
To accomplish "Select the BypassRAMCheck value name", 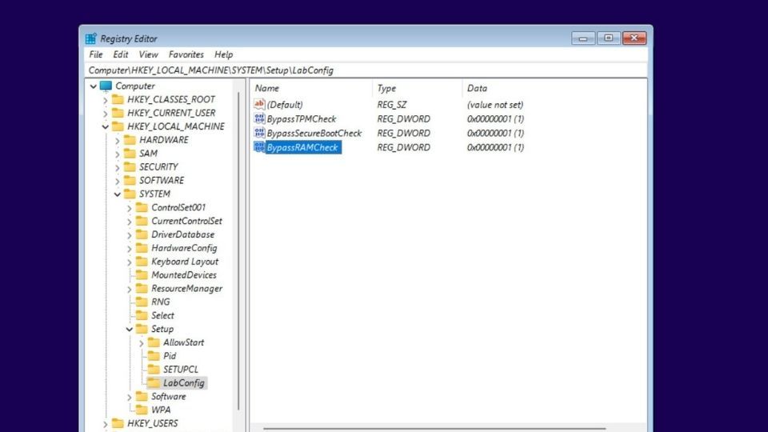I will pos(302,147).
